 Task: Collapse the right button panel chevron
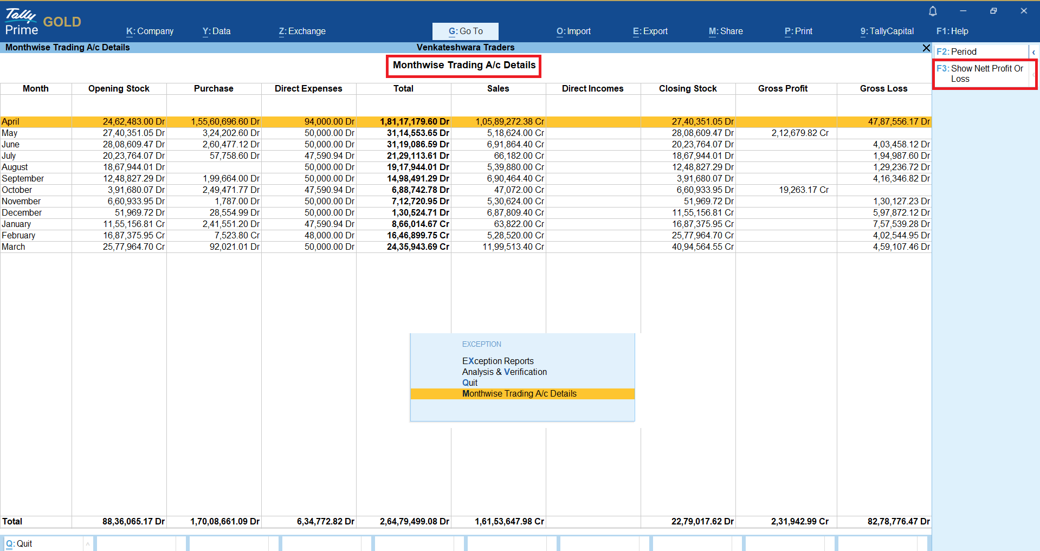[x=1033, y=52]
